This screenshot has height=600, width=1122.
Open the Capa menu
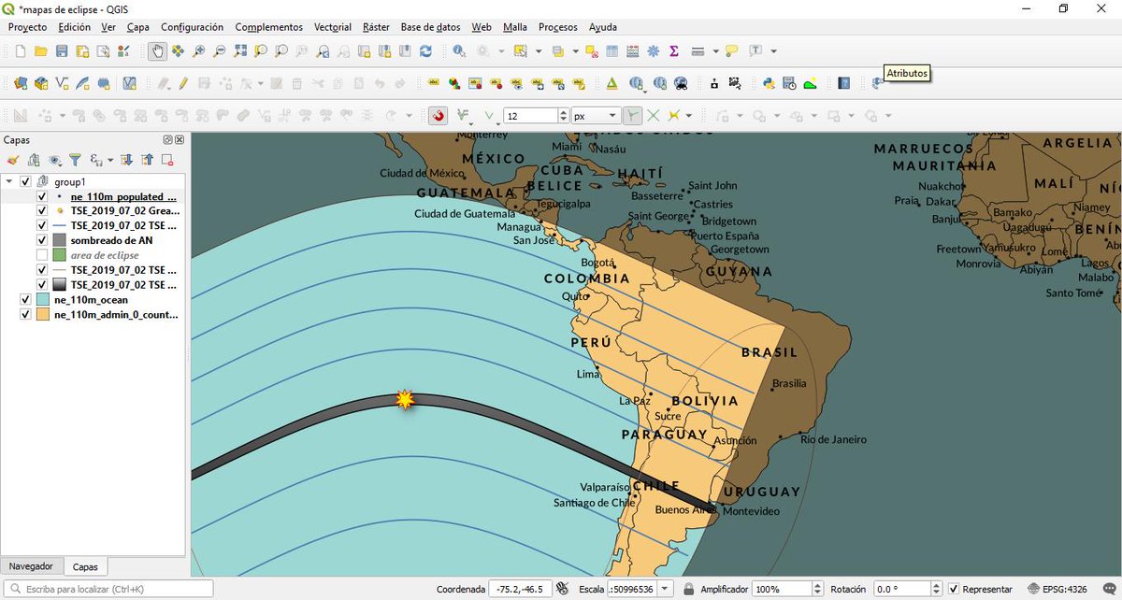(137, 27)
